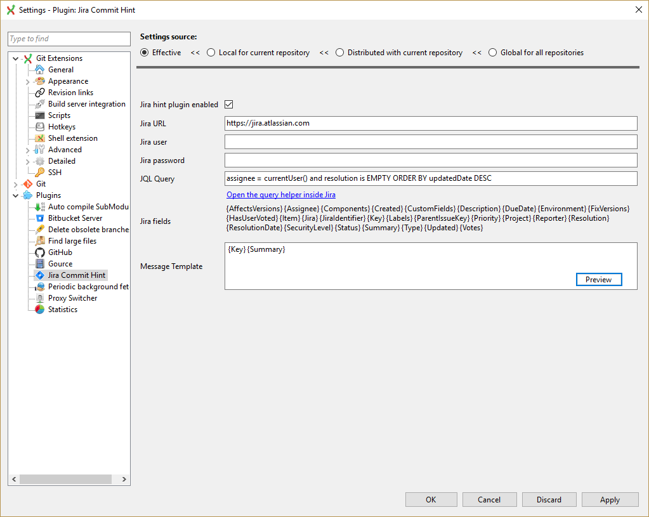Open the Revision links settings page
This screenshot has width=649, height=517.
click(71, 93)
